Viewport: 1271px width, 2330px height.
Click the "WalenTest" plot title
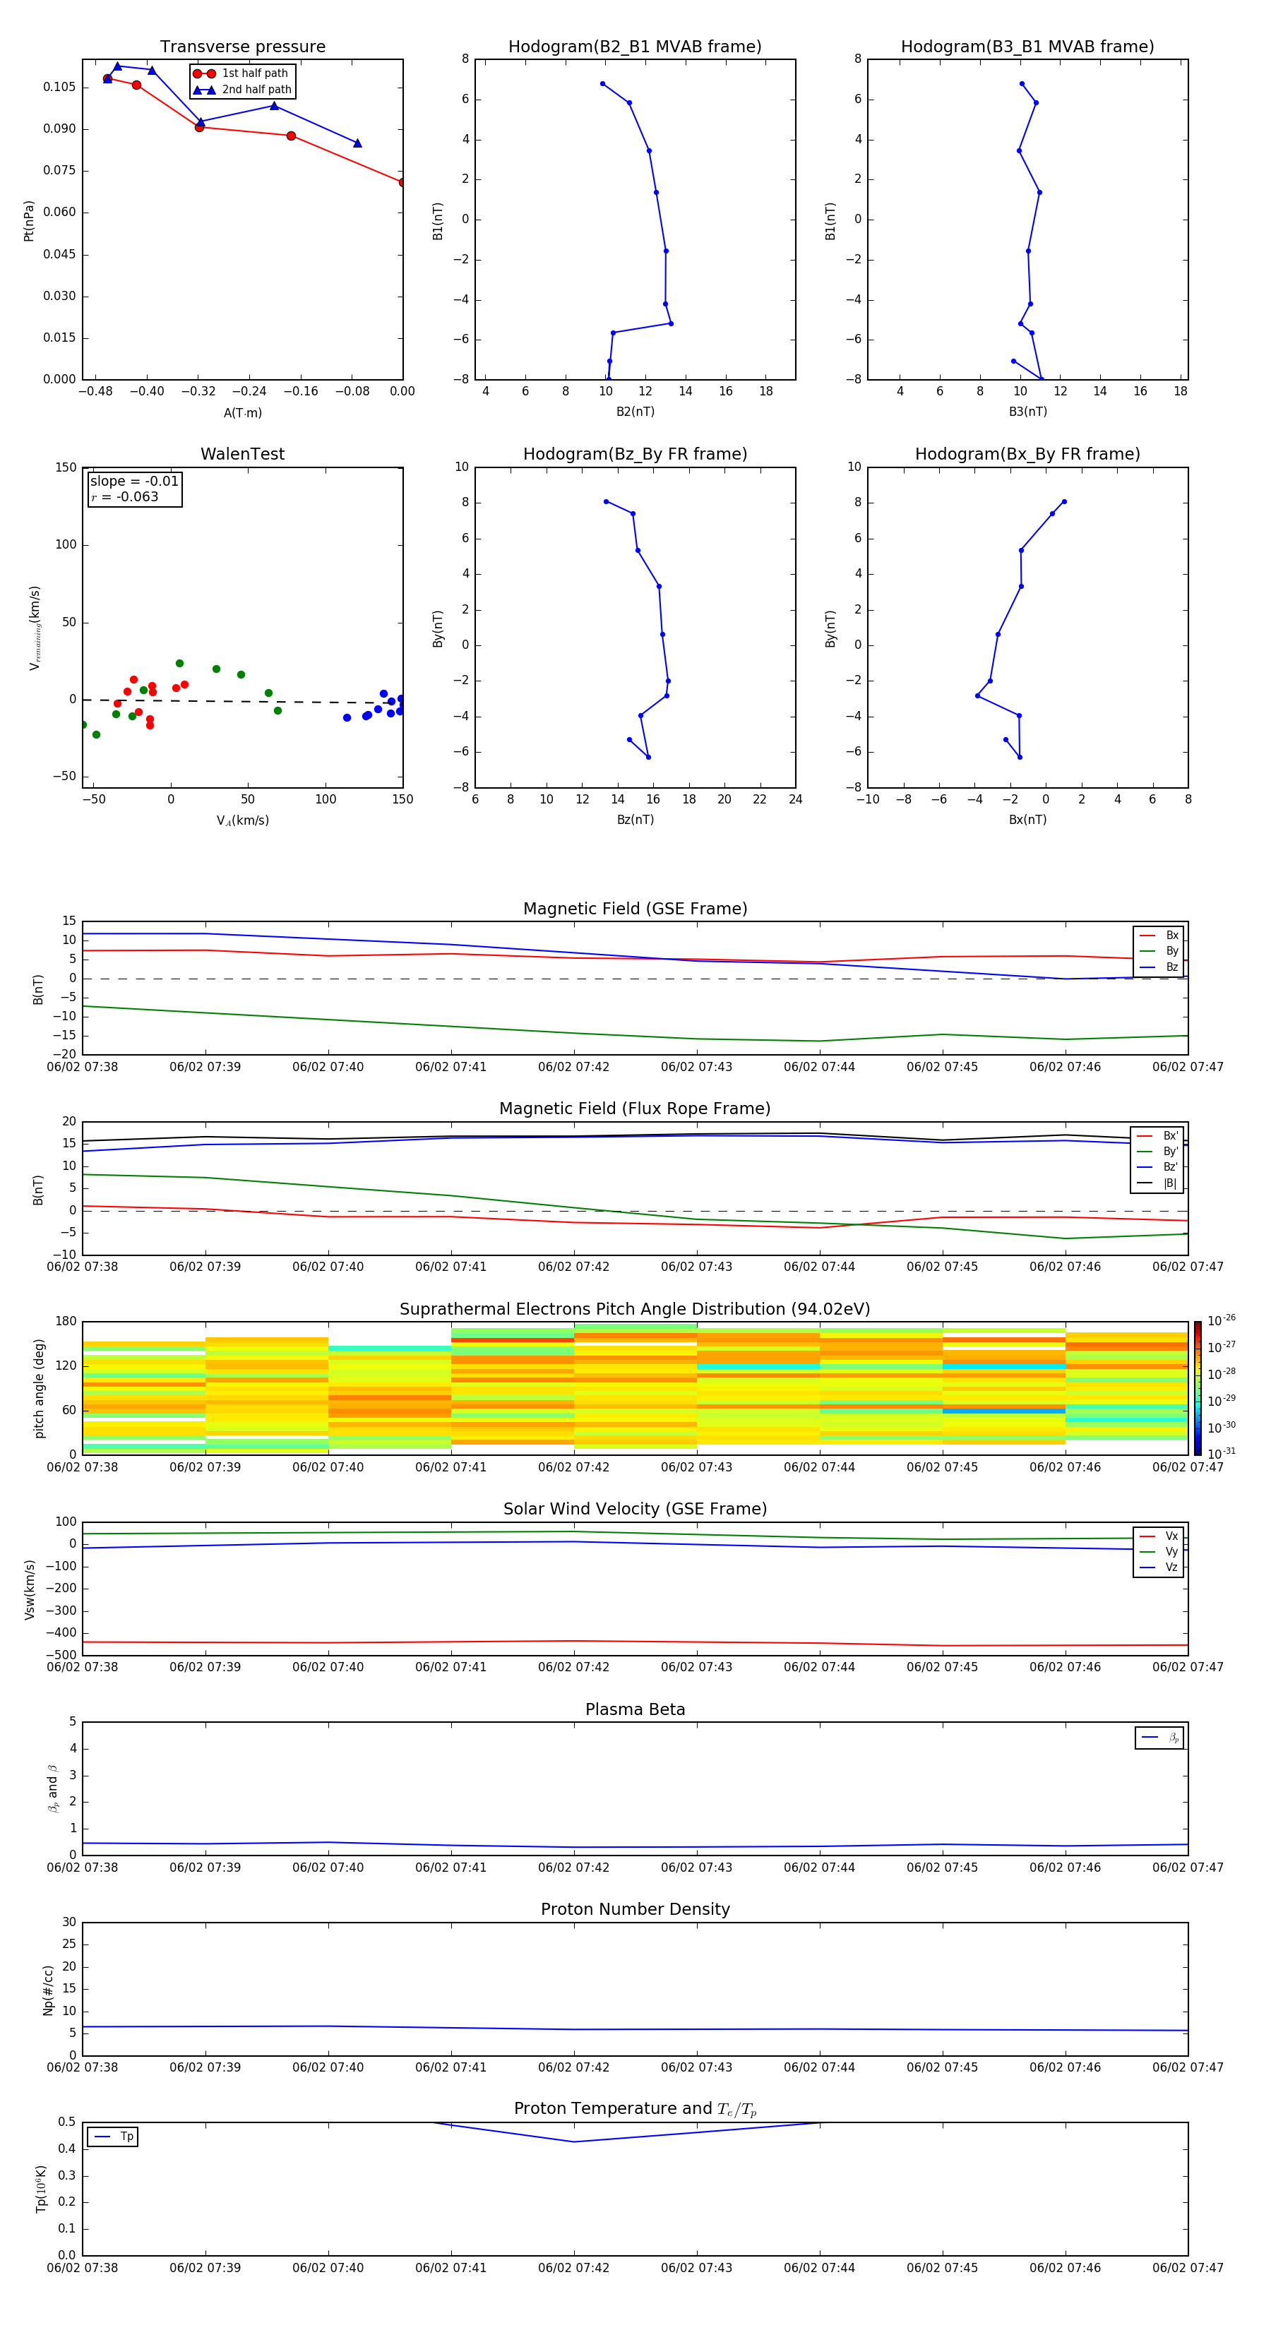[242, 454]
